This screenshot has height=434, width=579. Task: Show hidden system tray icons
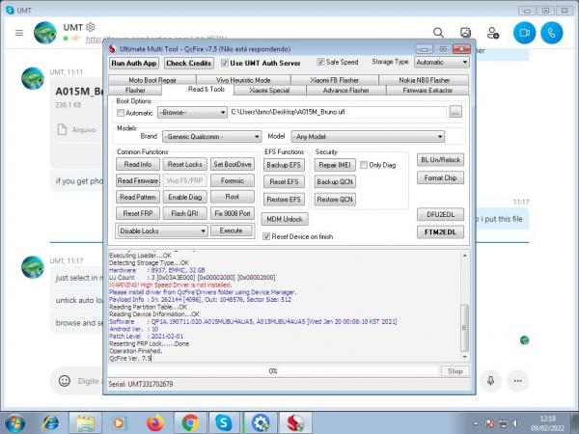coord(476,423)
